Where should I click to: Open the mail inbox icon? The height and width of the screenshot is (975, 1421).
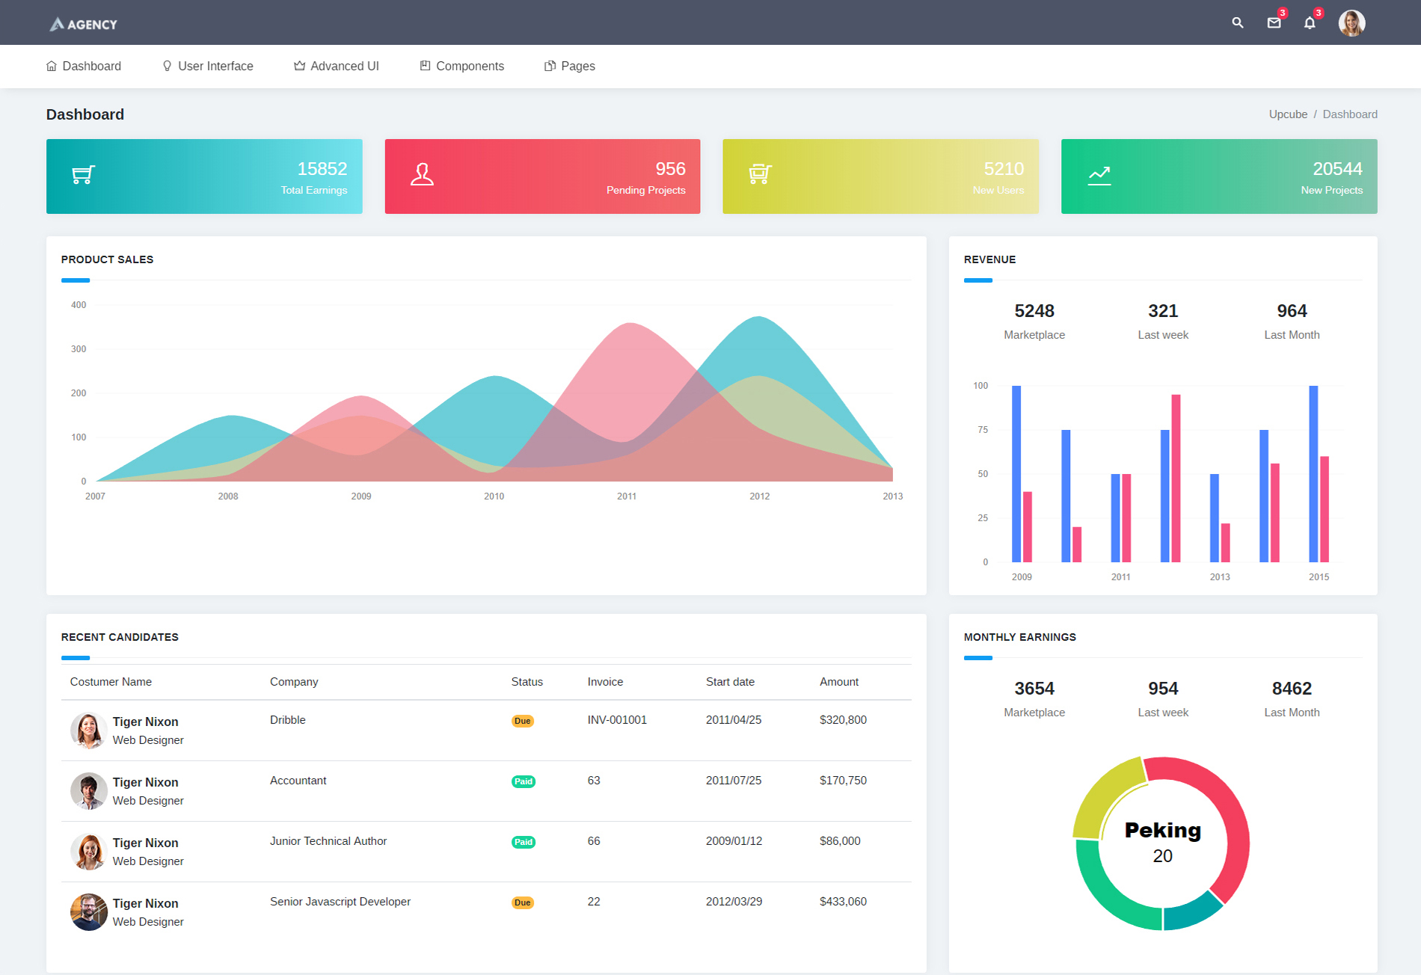[1274, 23]
